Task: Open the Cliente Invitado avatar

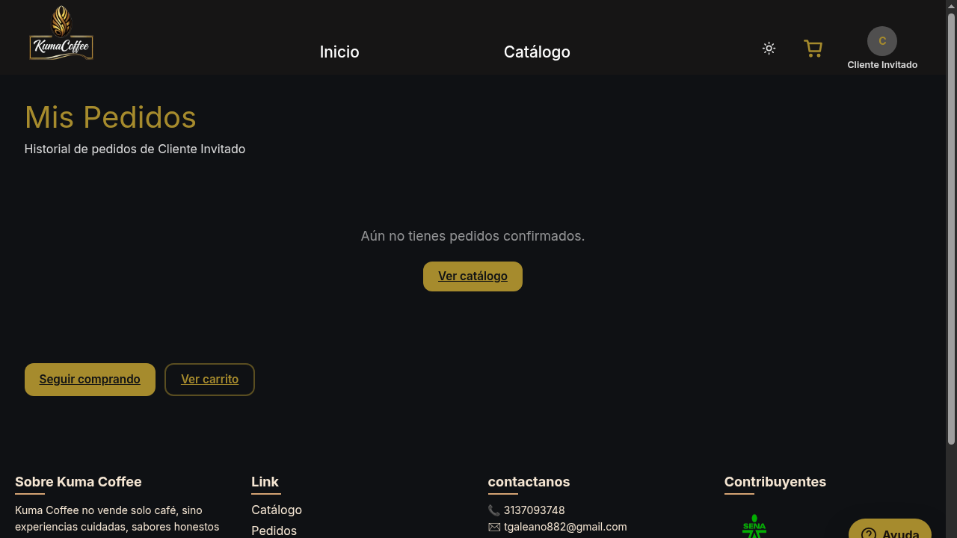Action: pyautogui.click(x=882, y=41)
